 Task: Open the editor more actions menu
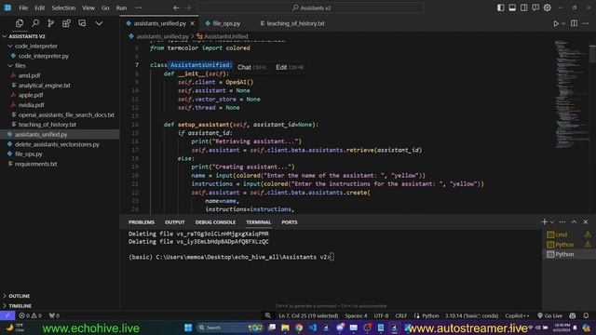[586, 23]
